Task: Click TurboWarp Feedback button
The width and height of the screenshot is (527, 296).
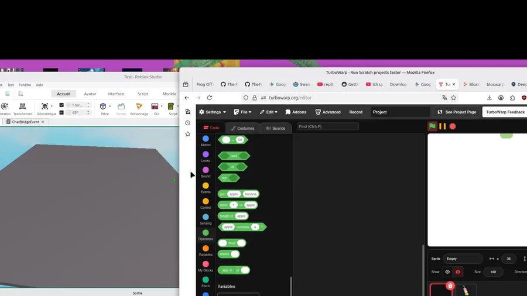Action: (505, 112)
